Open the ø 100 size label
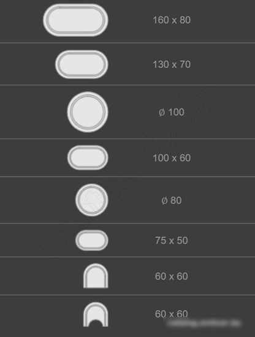The image size is (255, 337). [172, 112]
